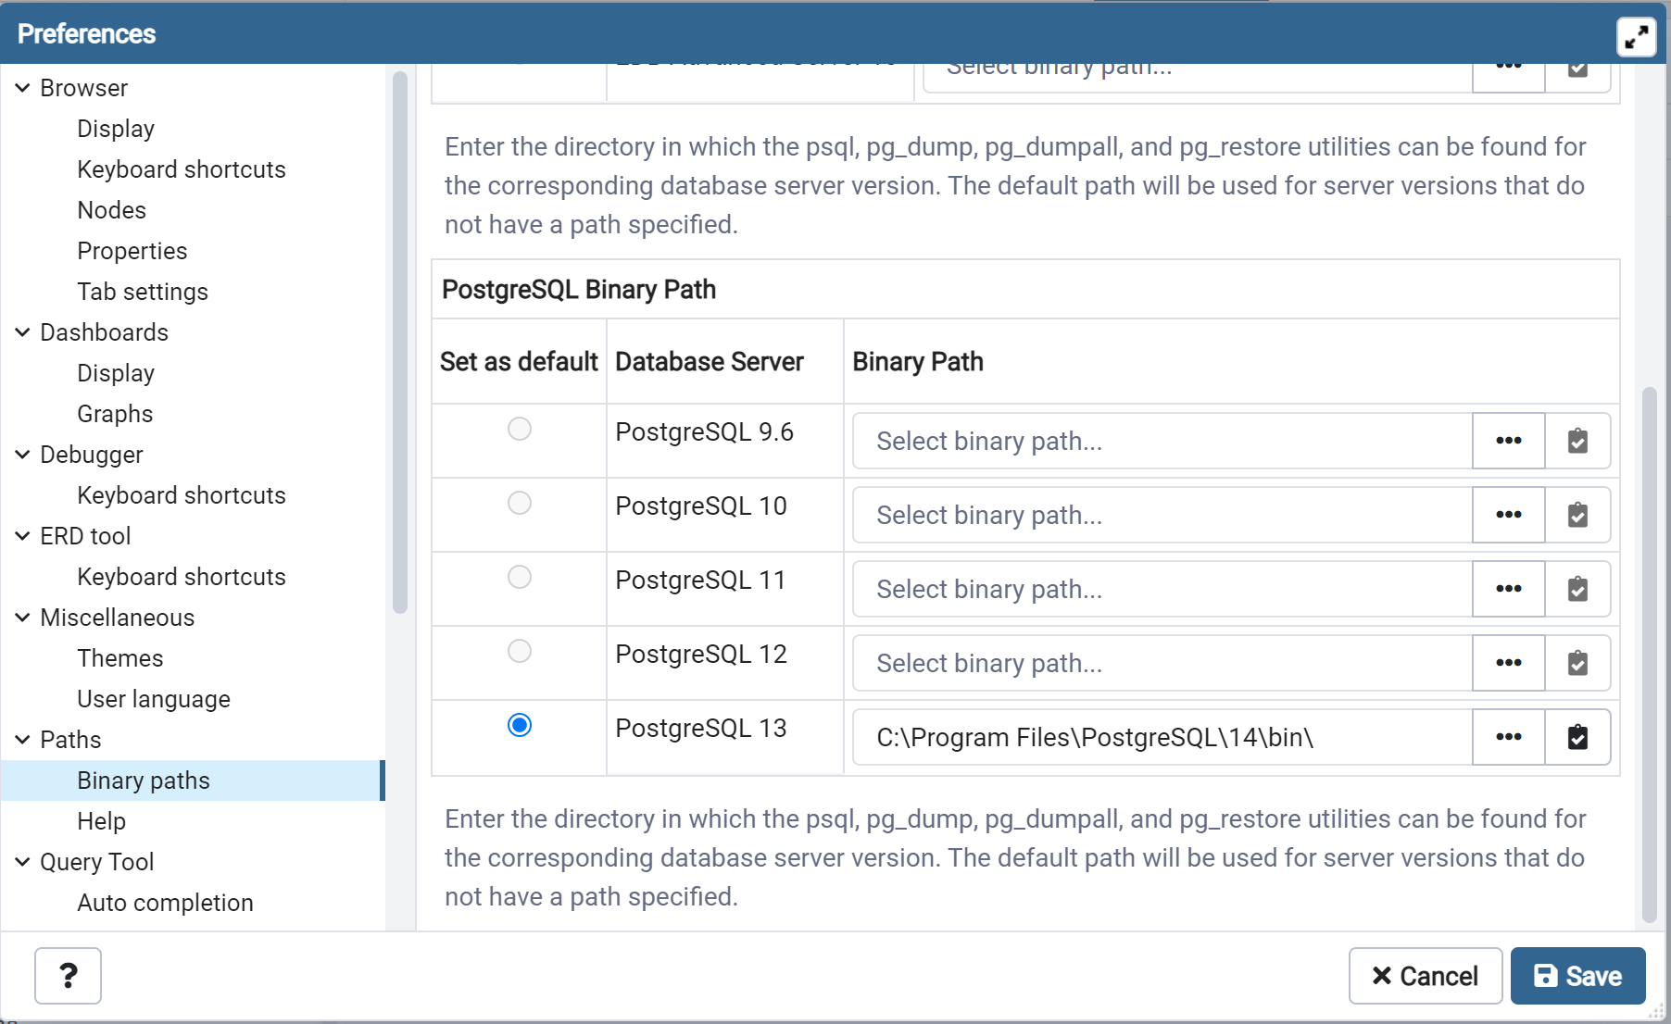Collapse the Query Tool tree section
Viewport: 1671px width, 1024px height.
click(x=23, y=862)
